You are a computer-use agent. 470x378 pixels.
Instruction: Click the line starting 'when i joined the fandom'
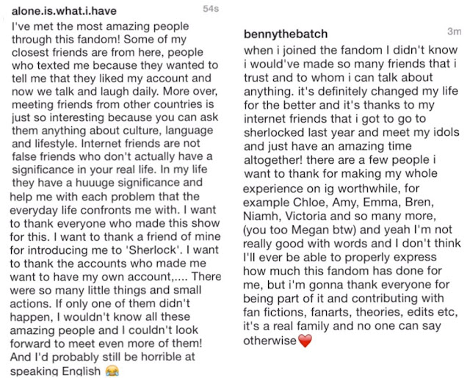click(351, 50)
